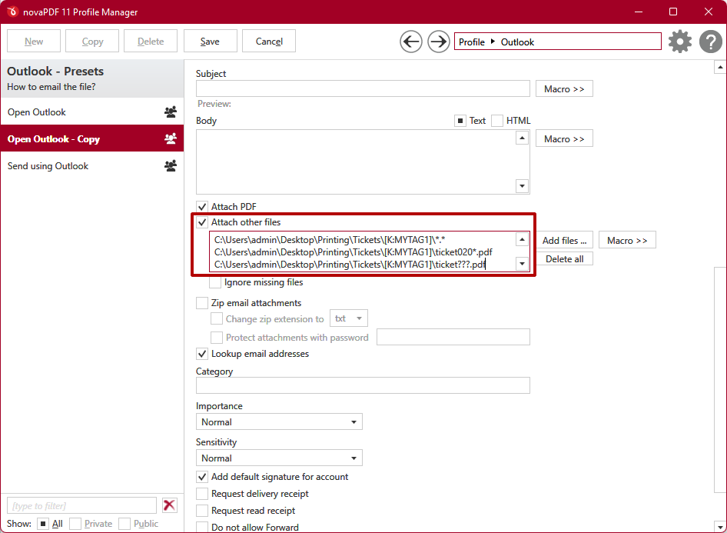Select Text body format
The width and height of the screenshot is (727, 533).
[460, 121]
